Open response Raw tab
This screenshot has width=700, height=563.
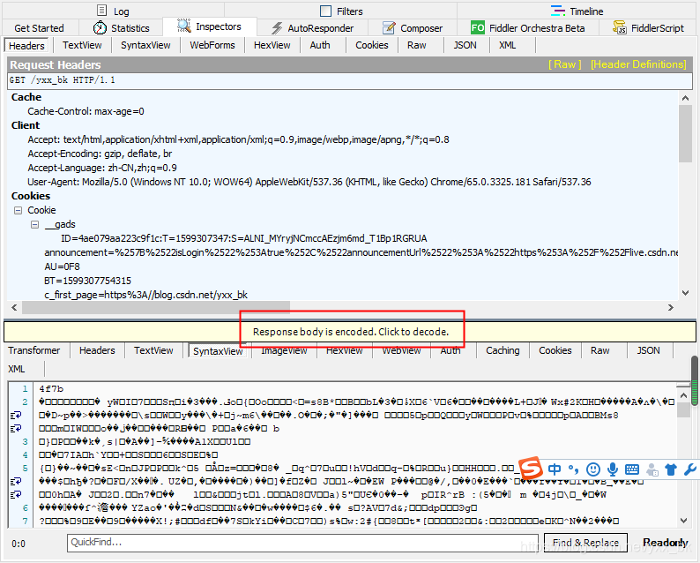click(600, 350)
